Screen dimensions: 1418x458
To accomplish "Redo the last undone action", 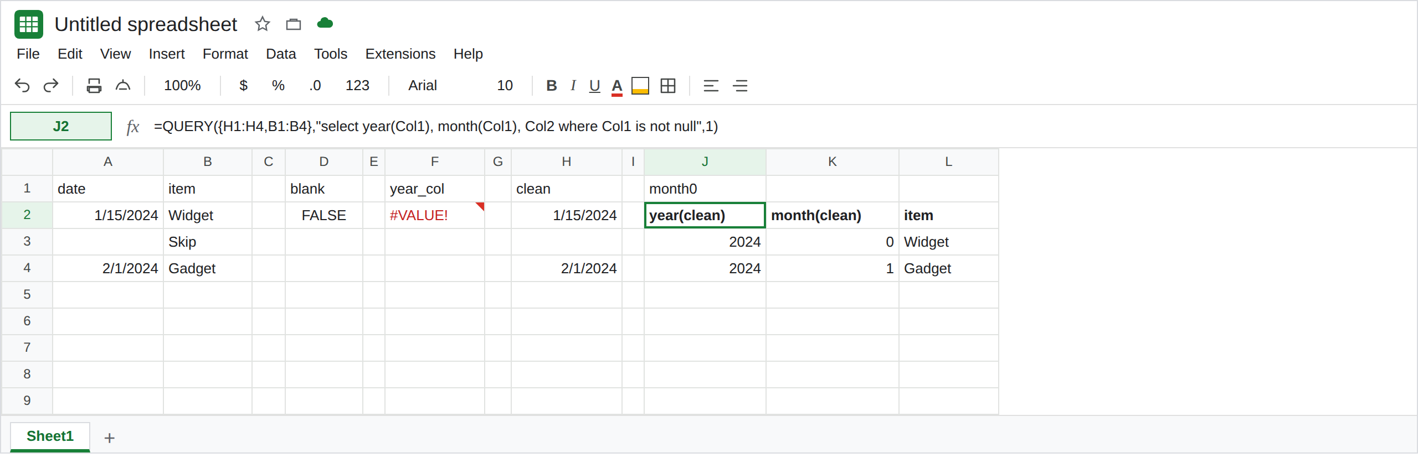I will pyautogui.click(x=51, y=86).
